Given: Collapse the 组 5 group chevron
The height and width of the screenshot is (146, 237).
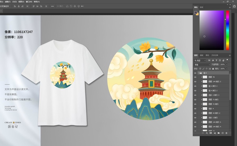Looking at the screenshot, I should pos(199,73).
